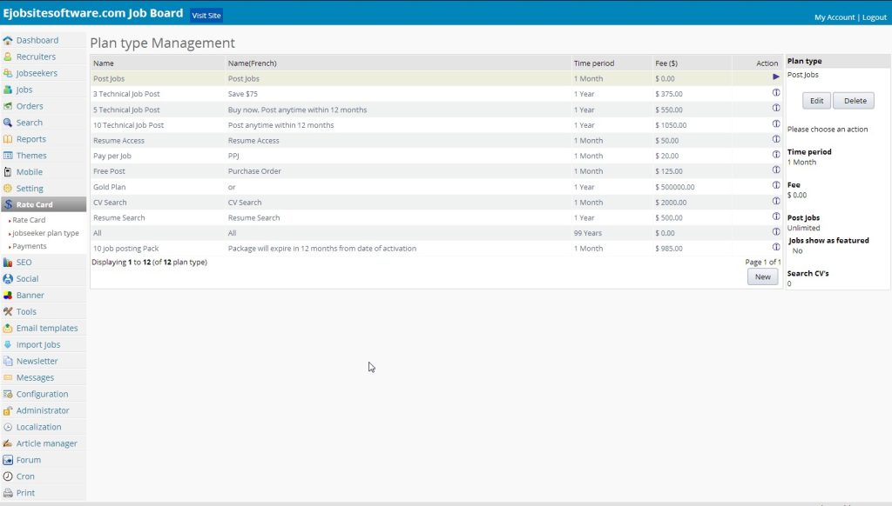Click the Fee ($) column header
The image size is (892, 506).
pos(666,63)
